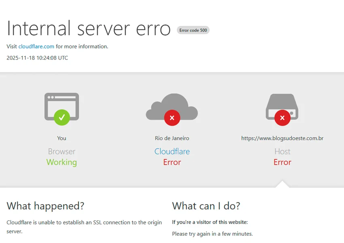Screen dimensions: 344x243
Task: Click the Rio de Janeiro location label
Action: [172, 138]
